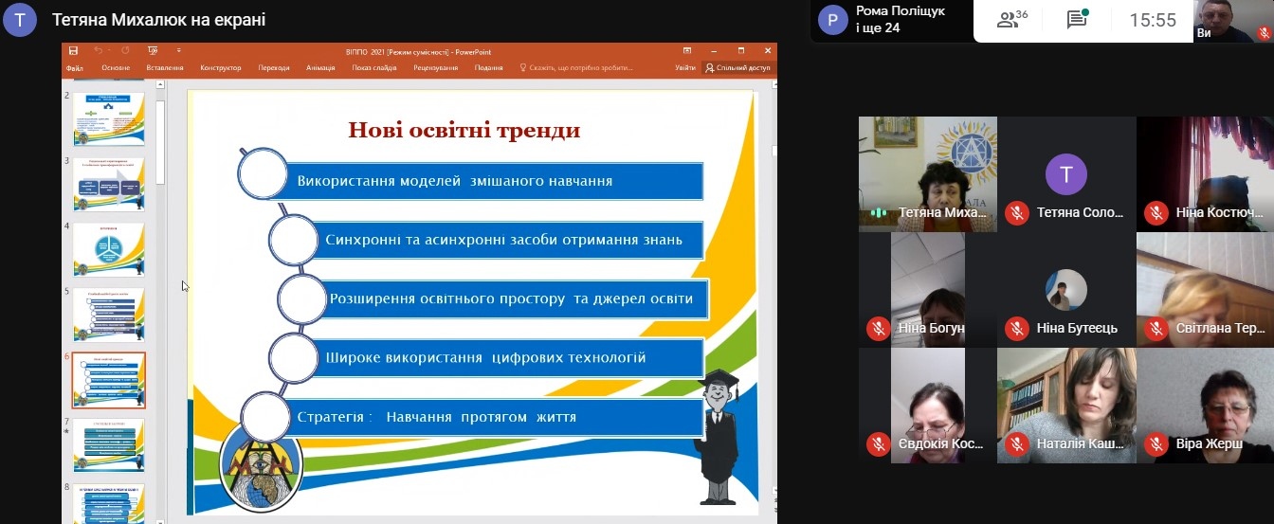Select slide 7 thumbnail in slide panel
The width and height of the screenshot is (1274, 524).
pyautogui.click(x=109, y=444)
